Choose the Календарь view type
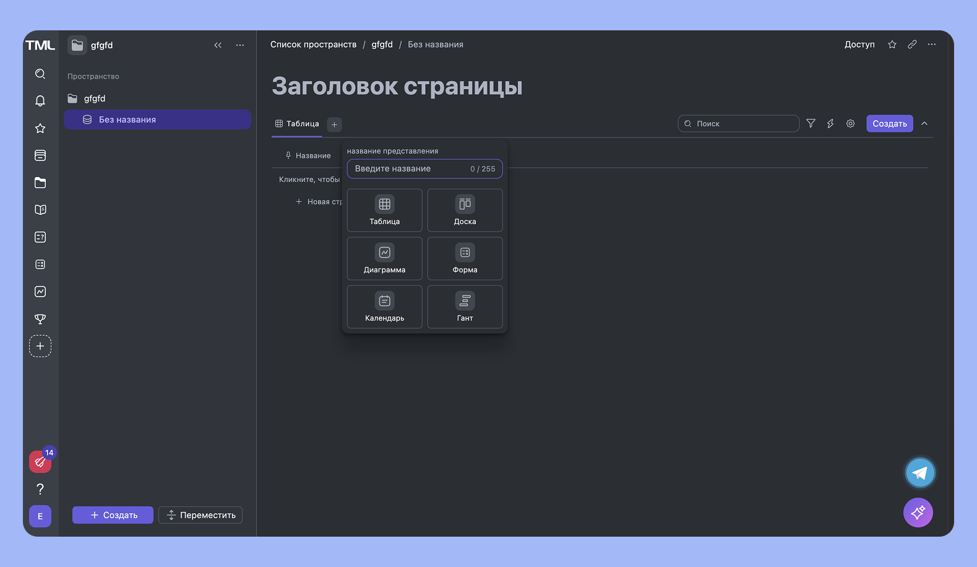 pos(385,307)
